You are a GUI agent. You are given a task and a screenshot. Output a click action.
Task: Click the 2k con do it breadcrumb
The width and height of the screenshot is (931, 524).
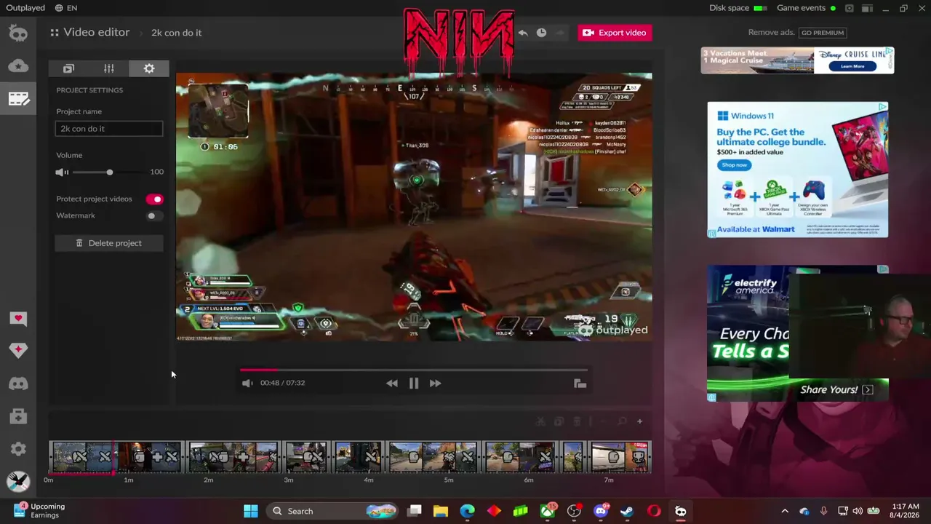point(177,33)
